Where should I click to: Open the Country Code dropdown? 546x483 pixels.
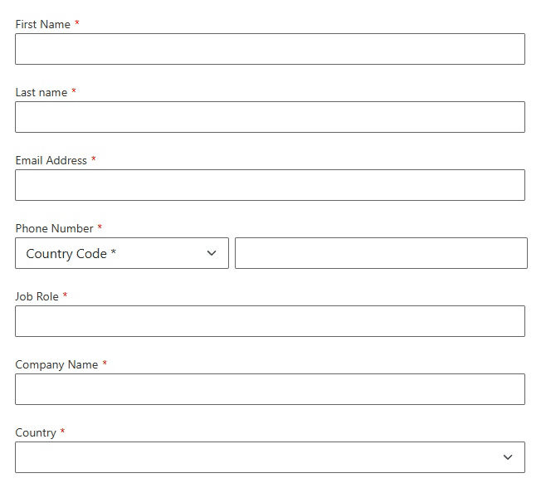[121, 253]
